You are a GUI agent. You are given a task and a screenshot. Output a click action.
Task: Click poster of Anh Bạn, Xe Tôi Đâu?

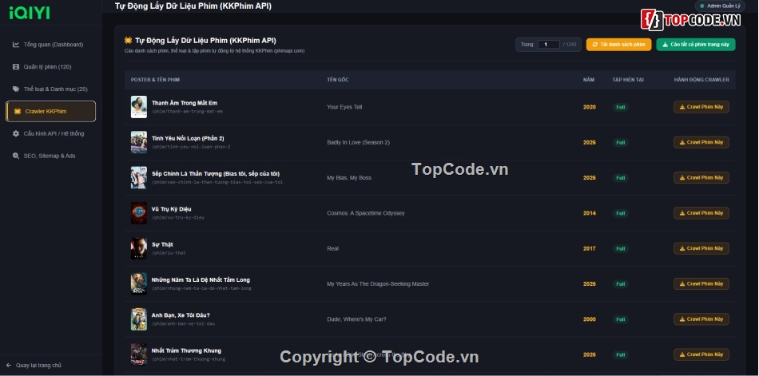point(139,319)
